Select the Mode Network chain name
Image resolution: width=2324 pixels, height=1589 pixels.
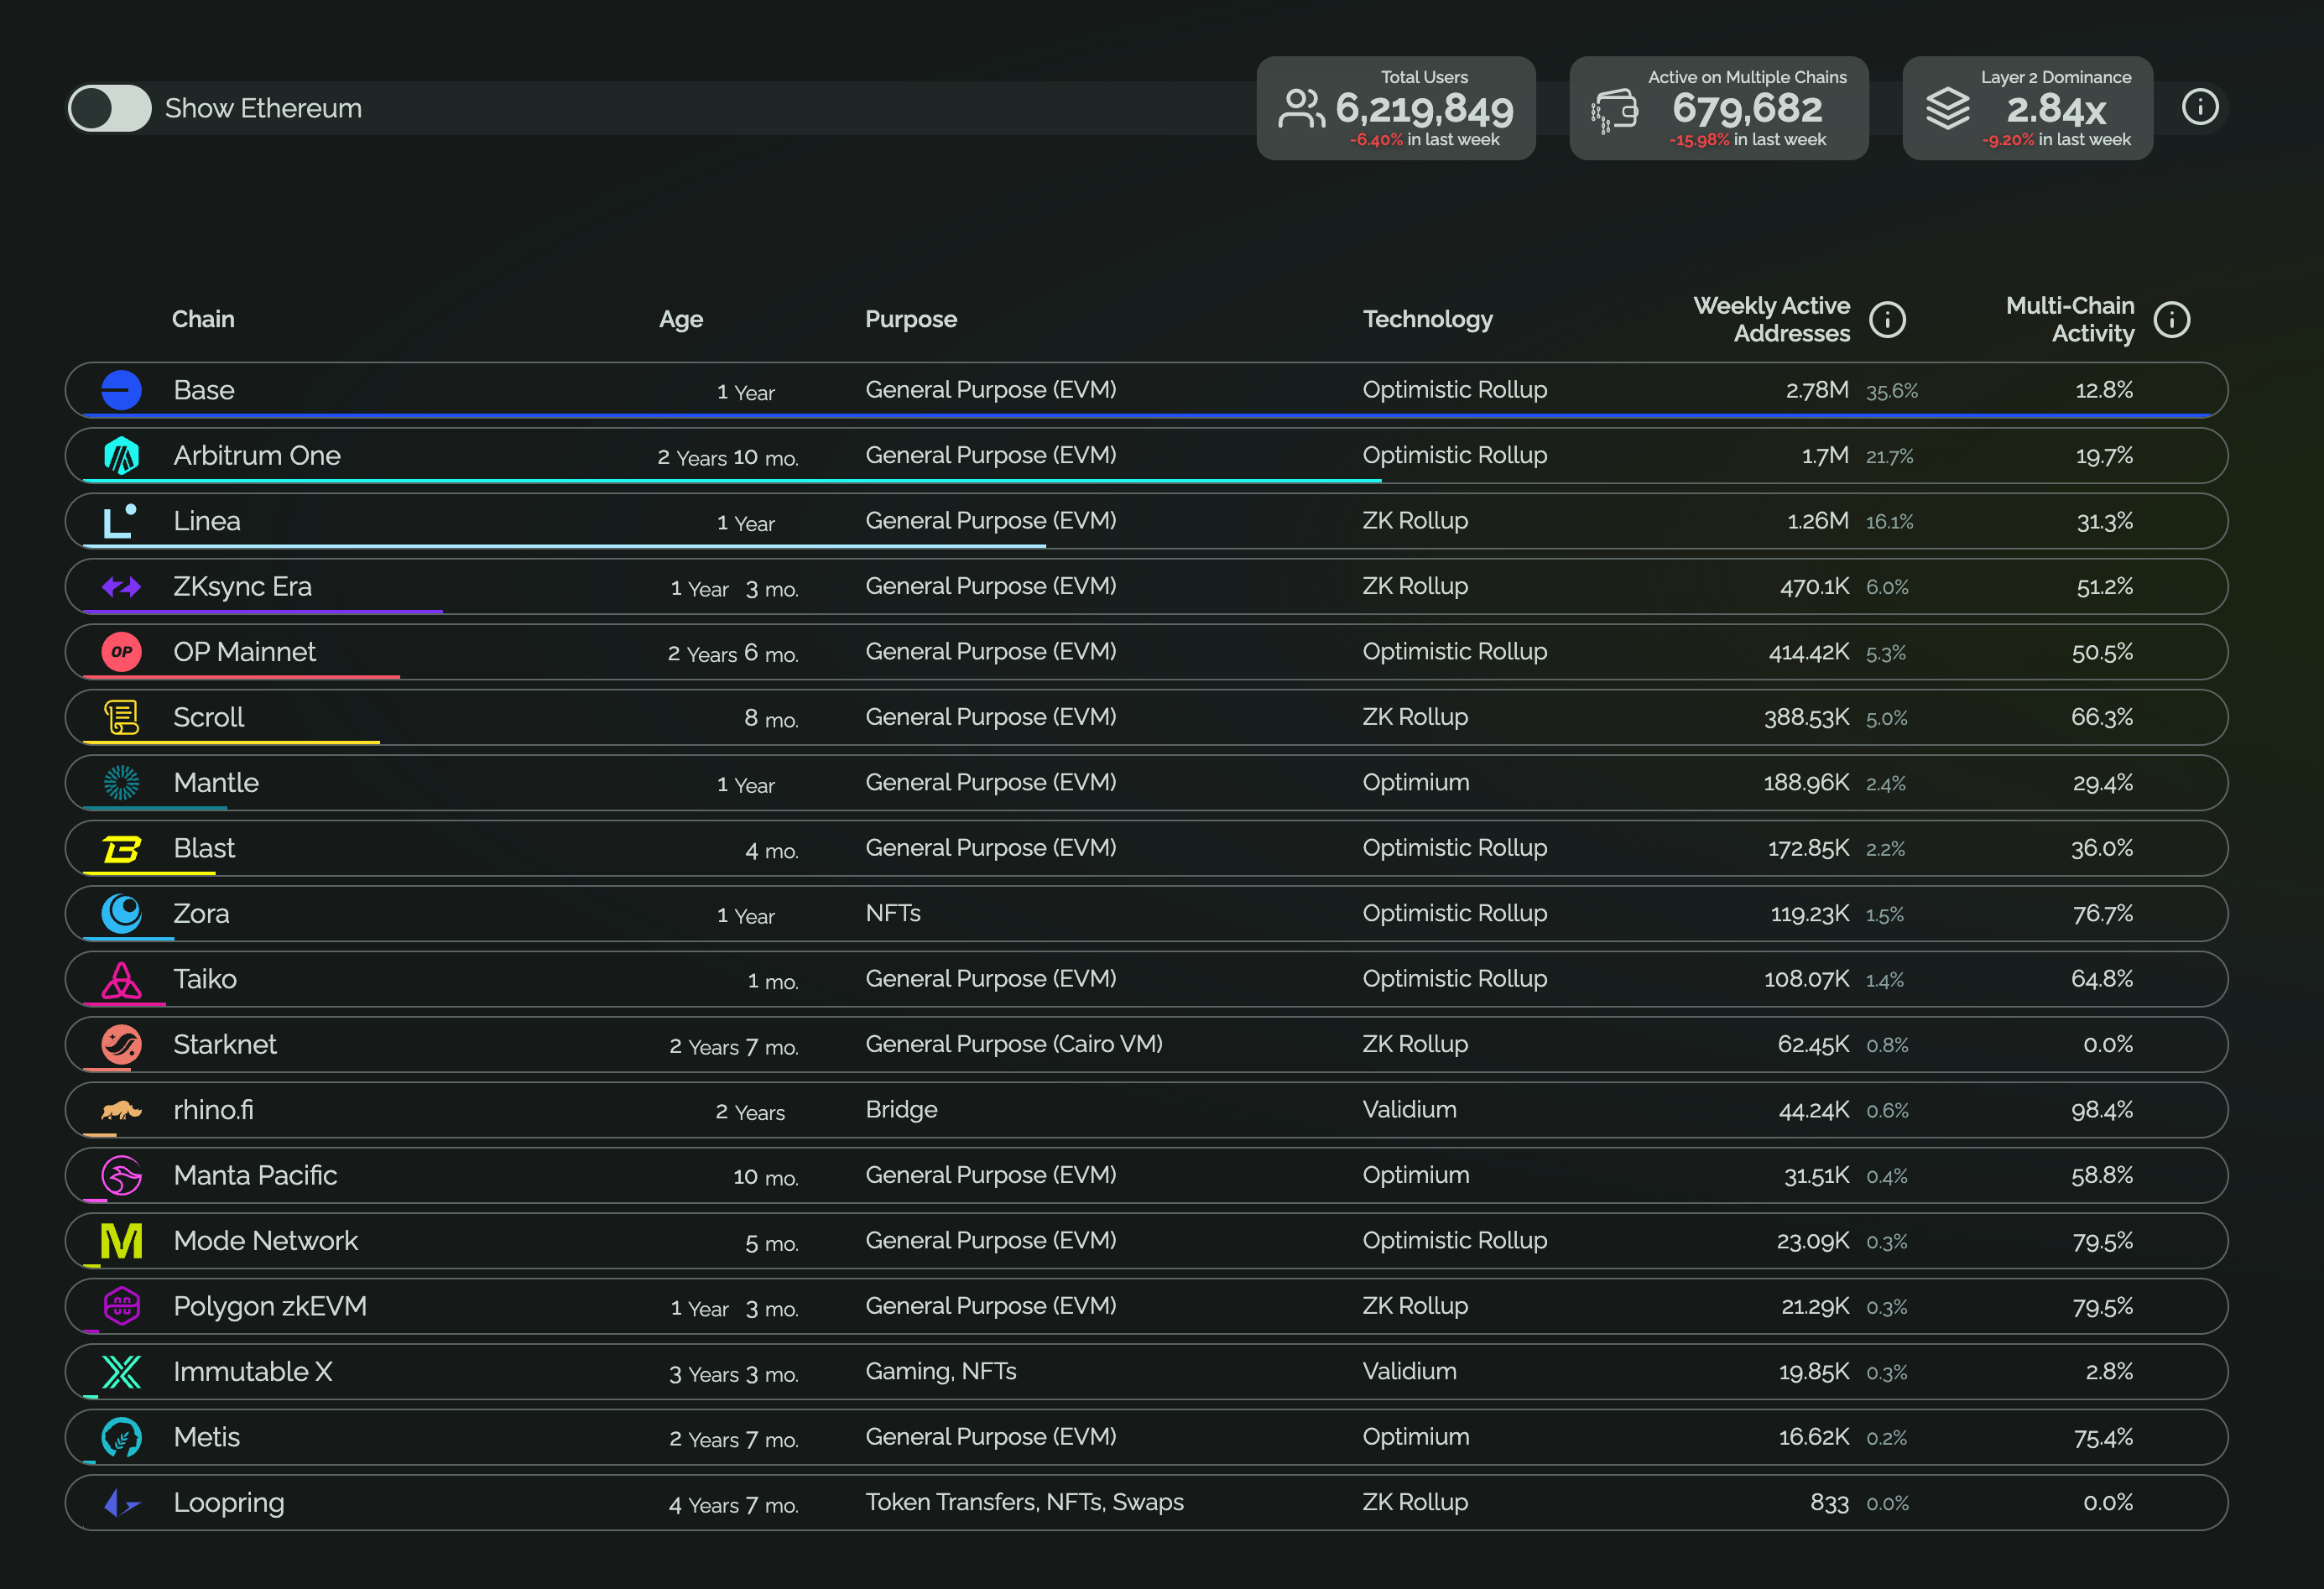click(x=266, y=1241)
